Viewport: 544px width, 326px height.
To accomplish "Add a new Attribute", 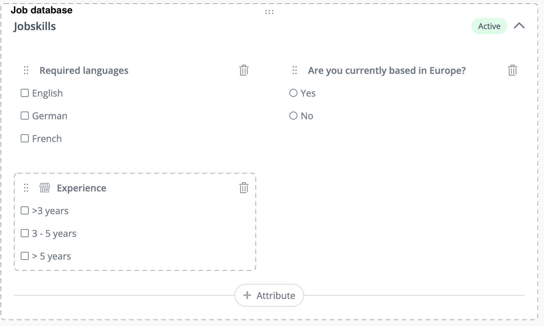I will point(269,296).
